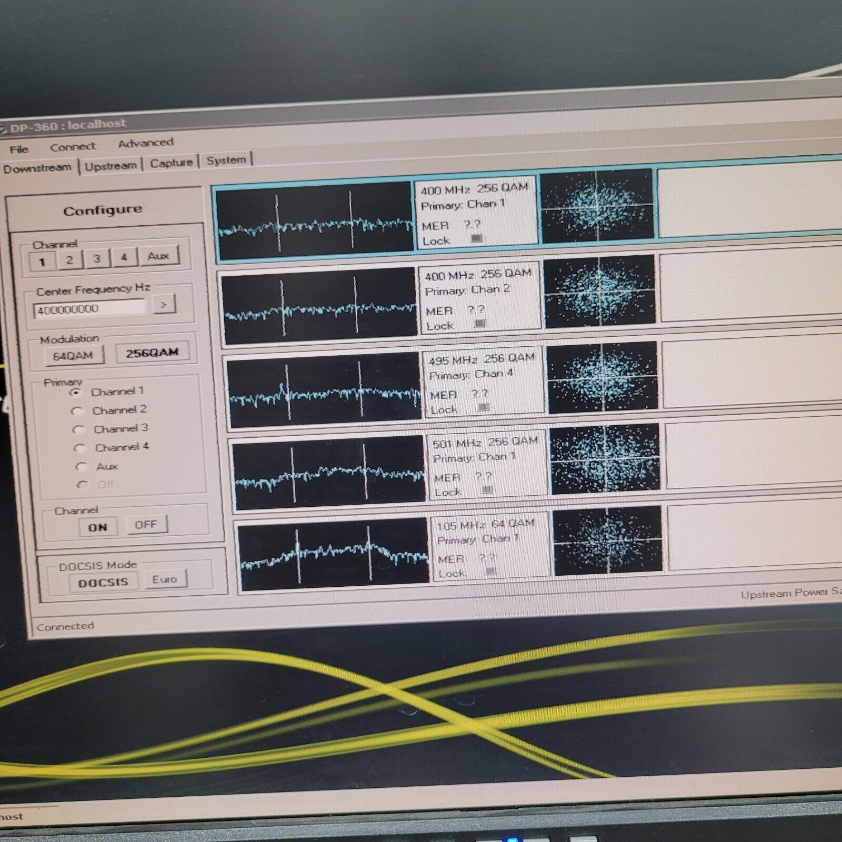
Task: Choose Primary Channel 1 radio button
Action: (x=76, y=393)
